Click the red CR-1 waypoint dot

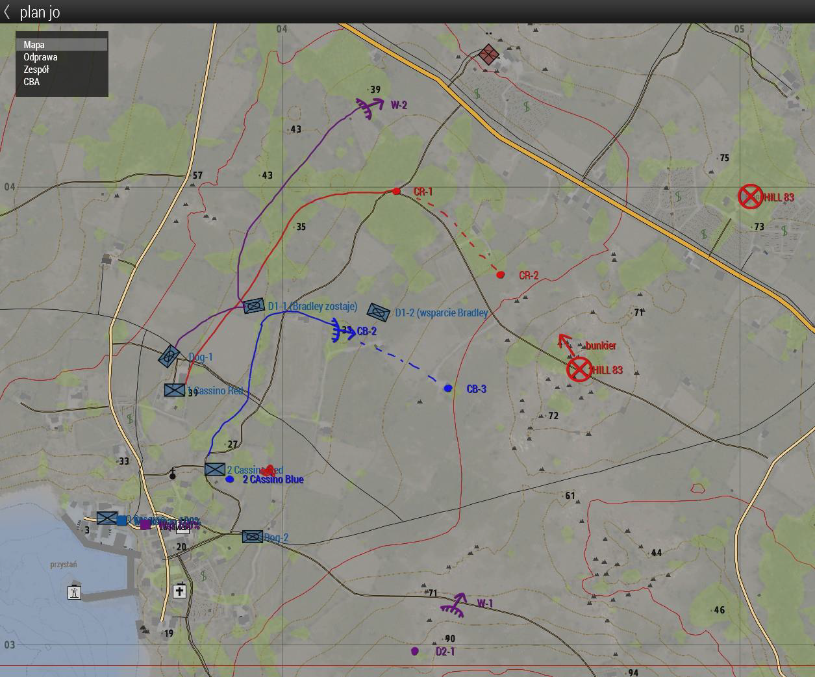[x=396, y=191]
